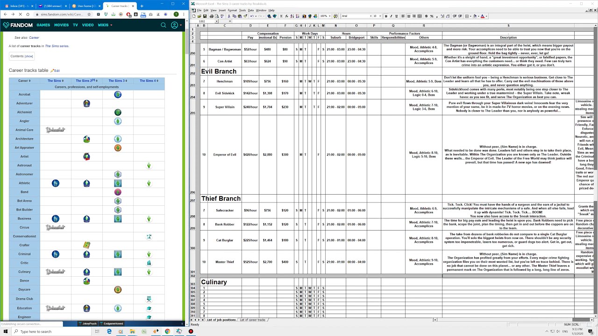Expand the WIKIS dropdown in Fandom nav
The height and width of the screenshot is (336, 598).
(x=105, y=25)
